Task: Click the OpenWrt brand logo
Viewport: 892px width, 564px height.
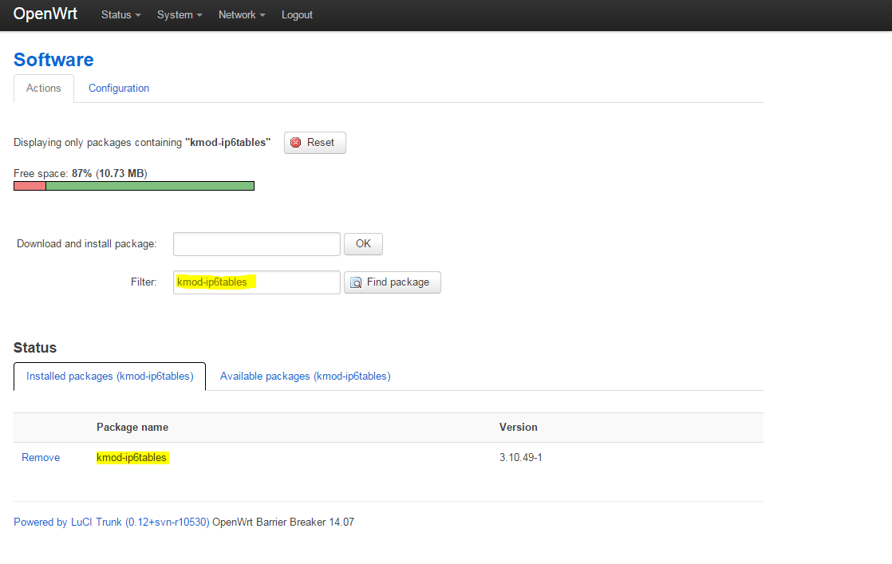Action: click(45, 15)
